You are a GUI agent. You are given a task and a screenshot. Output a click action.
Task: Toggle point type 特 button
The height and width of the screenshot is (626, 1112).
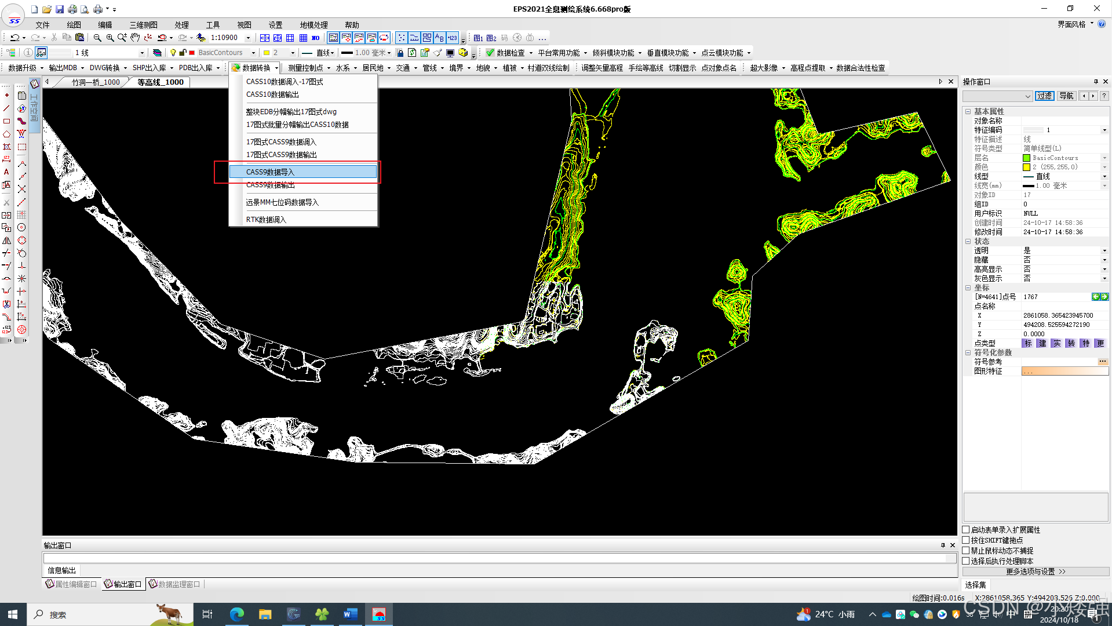pos(1085,344)
